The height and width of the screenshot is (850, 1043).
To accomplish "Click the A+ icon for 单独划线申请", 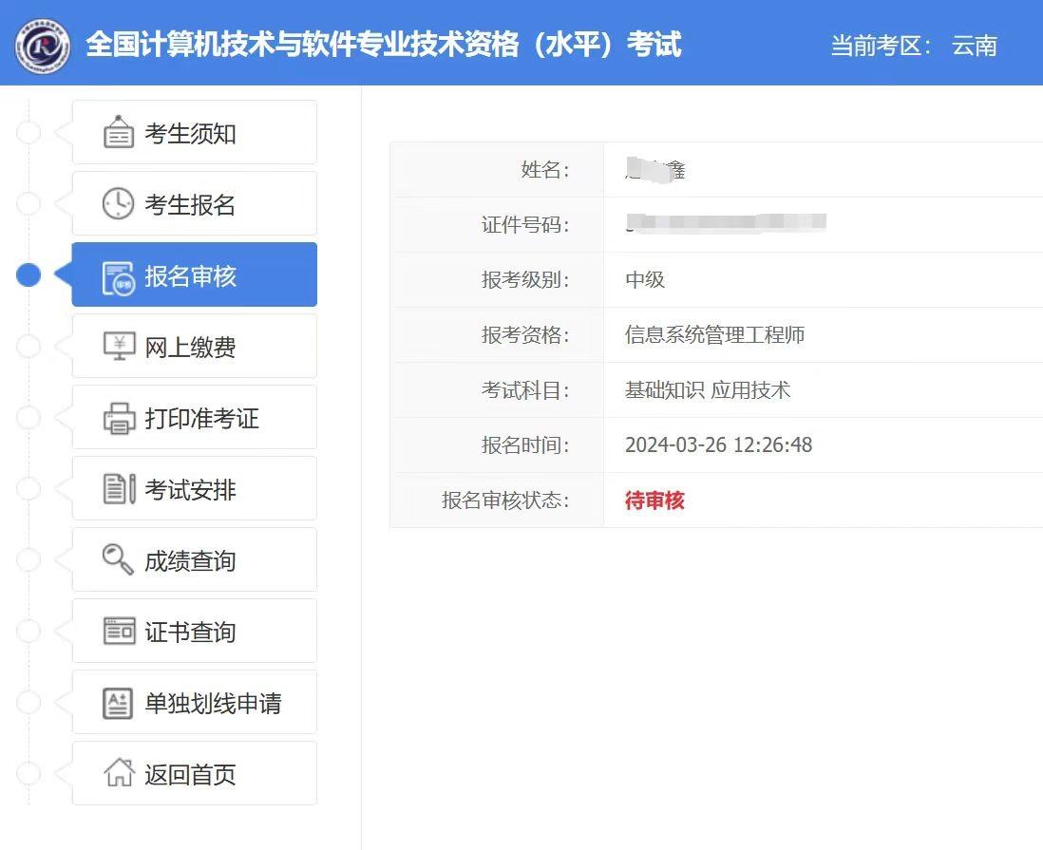I will 119,703.
